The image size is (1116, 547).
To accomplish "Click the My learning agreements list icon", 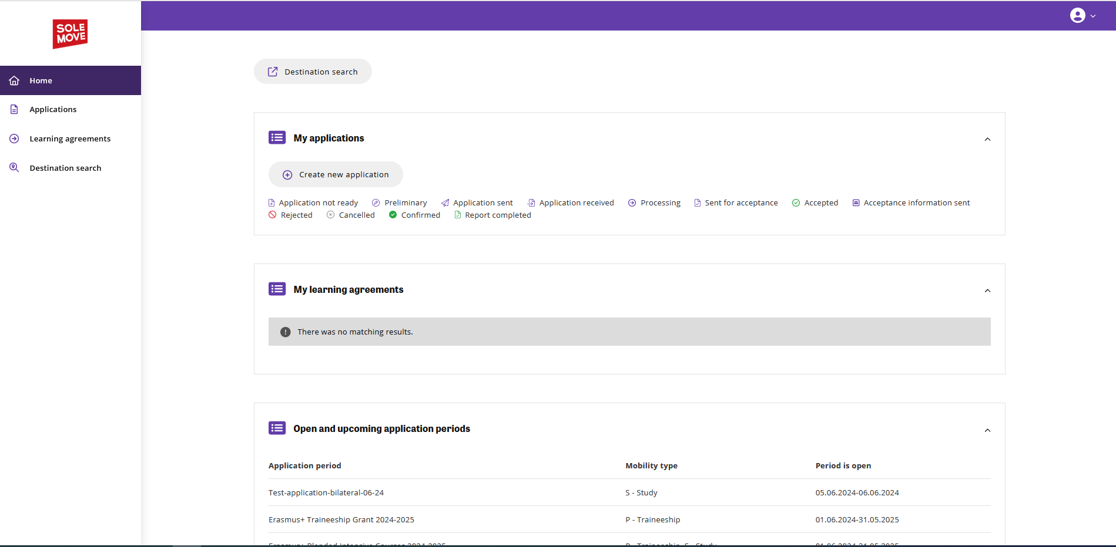I will [x=277, y=289].
